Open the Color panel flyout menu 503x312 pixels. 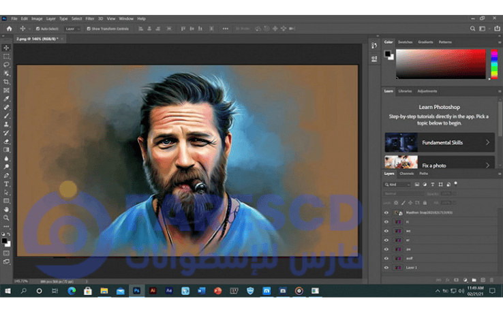coord(500,42)
